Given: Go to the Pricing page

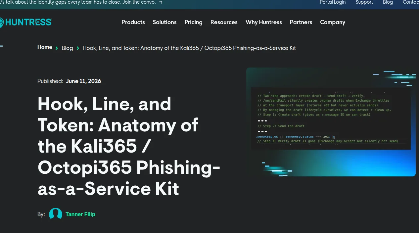Looking at the screenshot, I should (x=193, y=22).
